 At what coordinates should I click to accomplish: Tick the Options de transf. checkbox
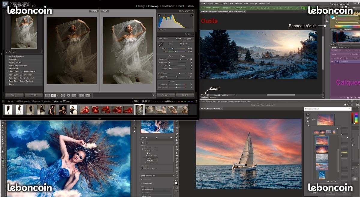click(234, 8)
